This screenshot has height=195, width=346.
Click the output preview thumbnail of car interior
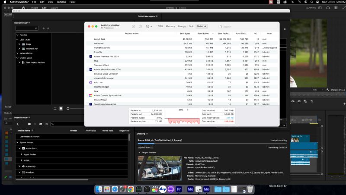click(x=160, y=168)
